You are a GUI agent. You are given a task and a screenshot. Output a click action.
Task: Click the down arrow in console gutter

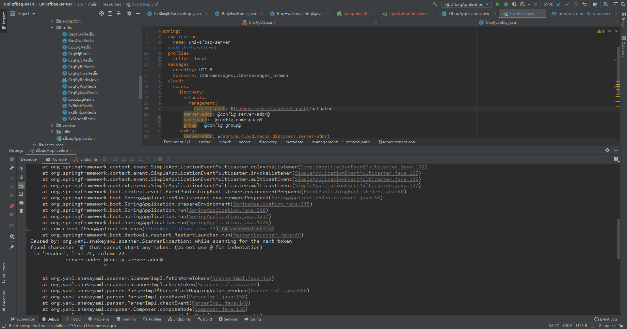(x=21, y=177)
